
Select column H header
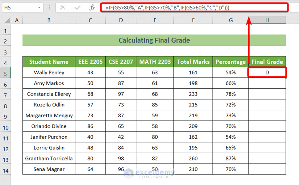click(x=267, y=20)
